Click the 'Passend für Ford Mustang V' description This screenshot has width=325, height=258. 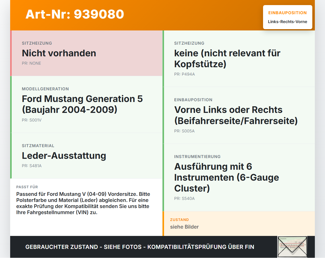point(83,203)
